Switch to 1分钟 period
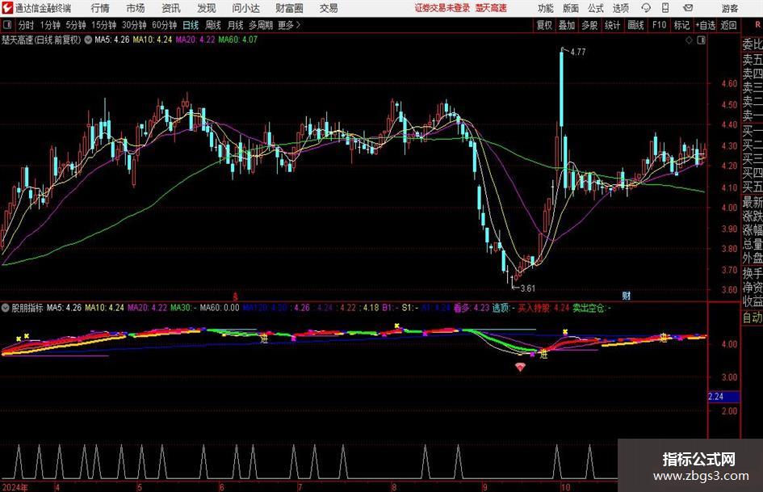Screen dimensions: 763x492 coord(50,25)
